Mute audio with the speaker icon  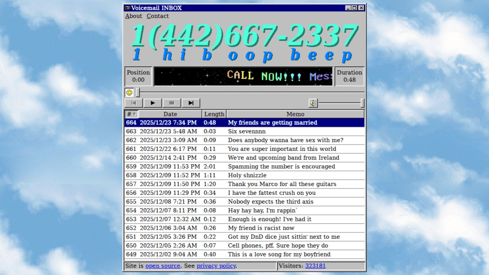tap(313, 103)
